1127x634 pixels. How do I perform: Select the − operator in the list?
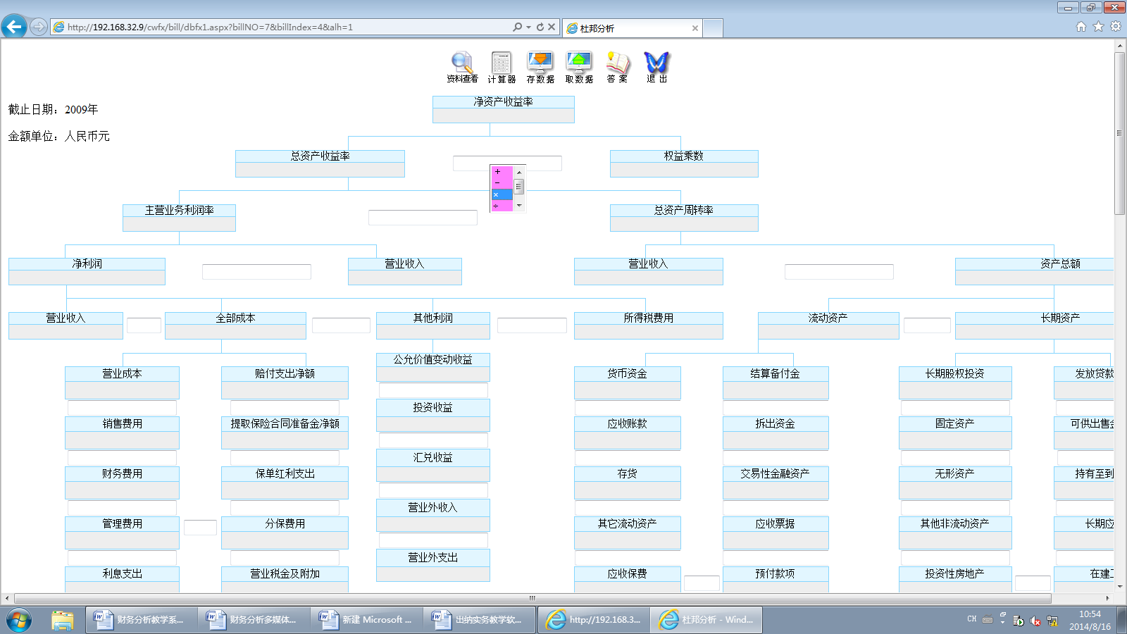point(502,183)
